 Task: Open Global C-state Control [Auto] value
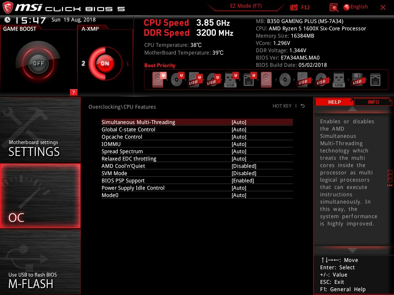pyautogui.click(x=239, y=129)
